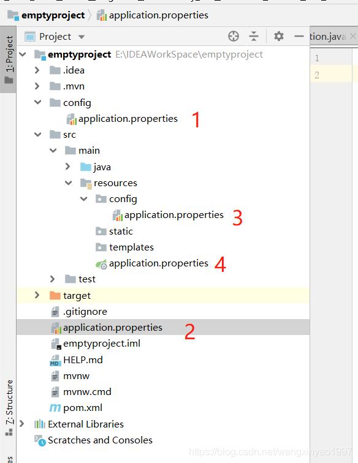Open Scratches and Consoles

[x=100, y=440]
